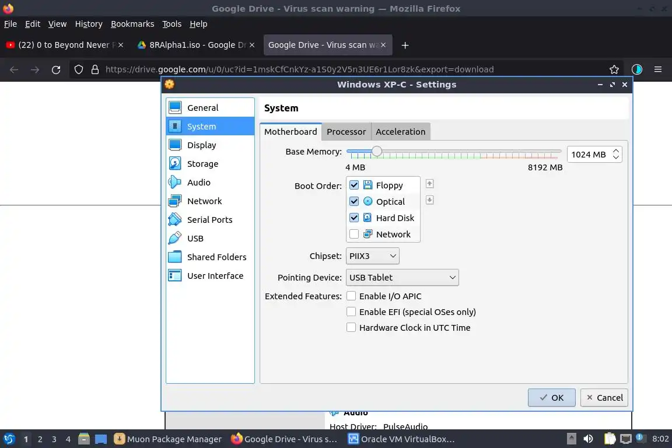Bookmark this page with the star

(614, 69)
